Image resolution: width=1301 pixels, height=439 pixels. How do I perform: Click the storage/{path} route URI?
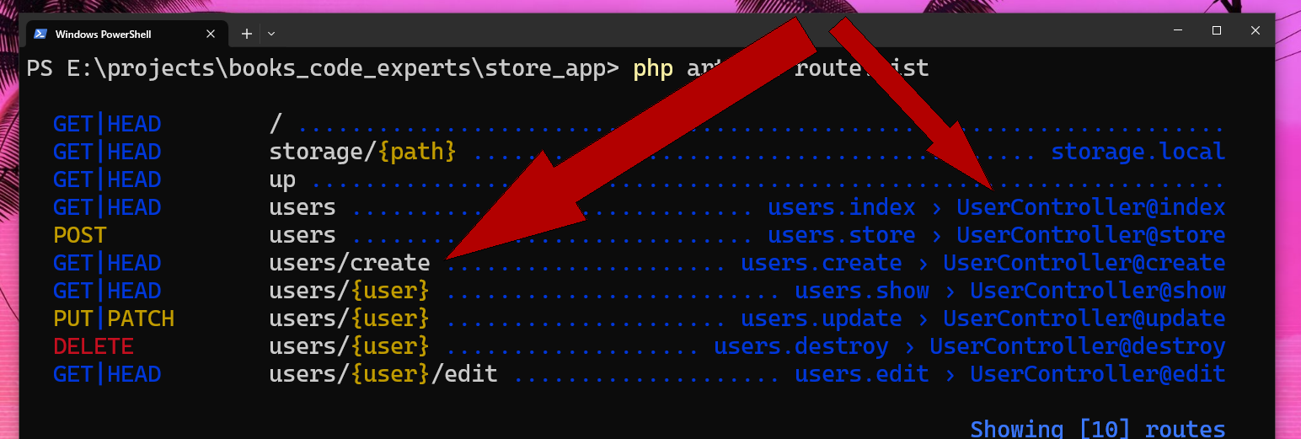pos(362,152)
